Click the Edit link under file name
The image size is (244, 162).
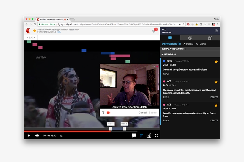click(x=59, y=32)
